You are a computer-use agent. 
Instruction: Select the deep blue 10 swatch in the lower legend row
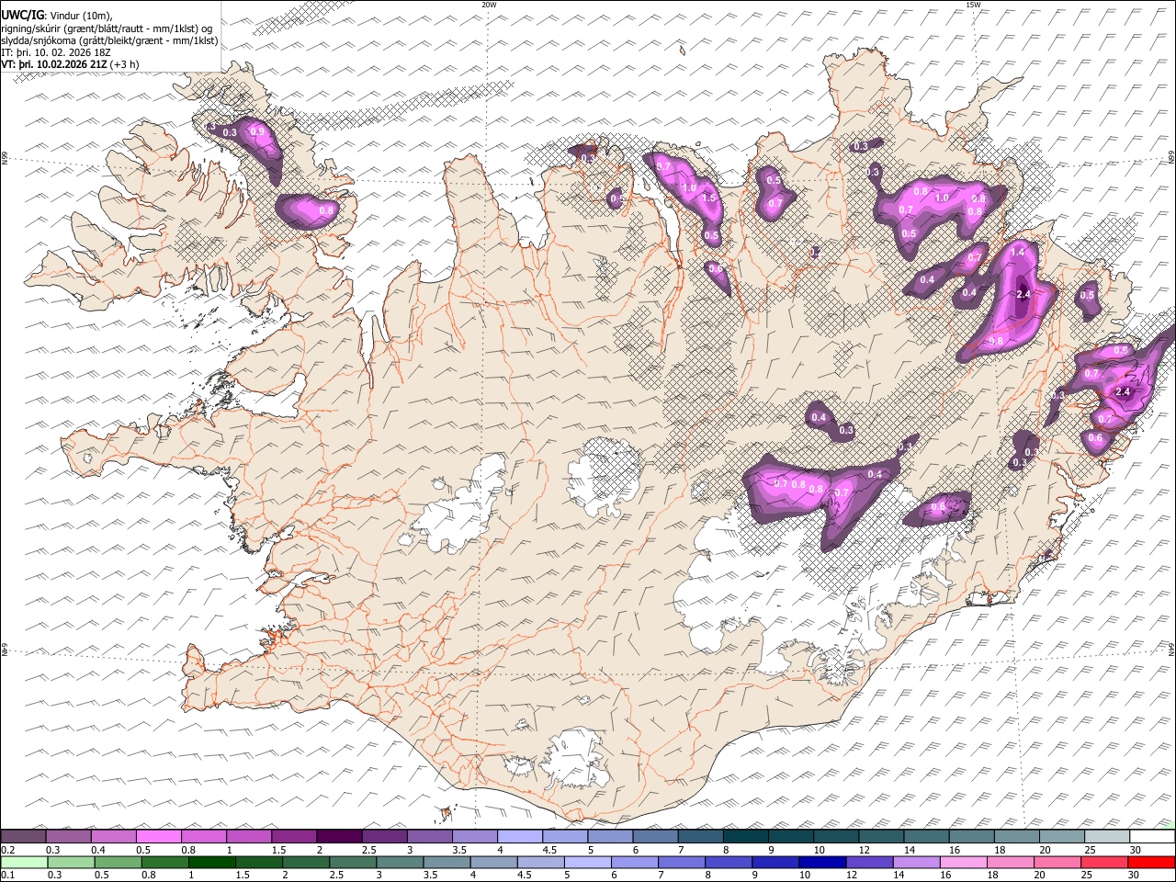822,863
